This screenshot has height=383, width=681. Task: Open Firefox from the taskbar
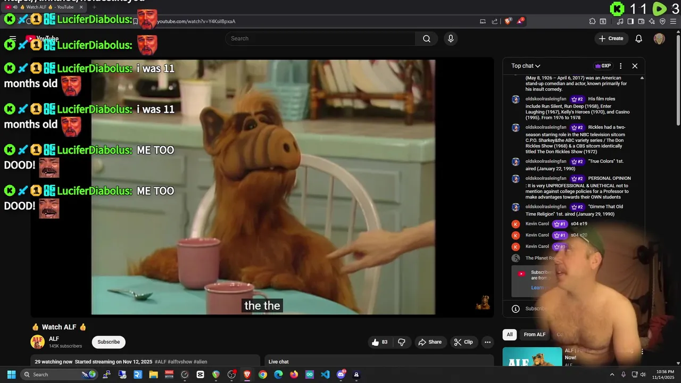294,374
